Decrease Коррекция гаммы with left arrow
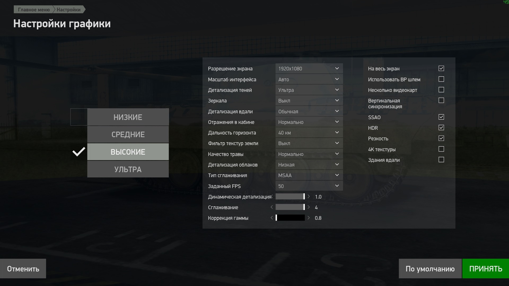Image resolution: width=509 pixels, height=286 pixels. click(272, 218)
